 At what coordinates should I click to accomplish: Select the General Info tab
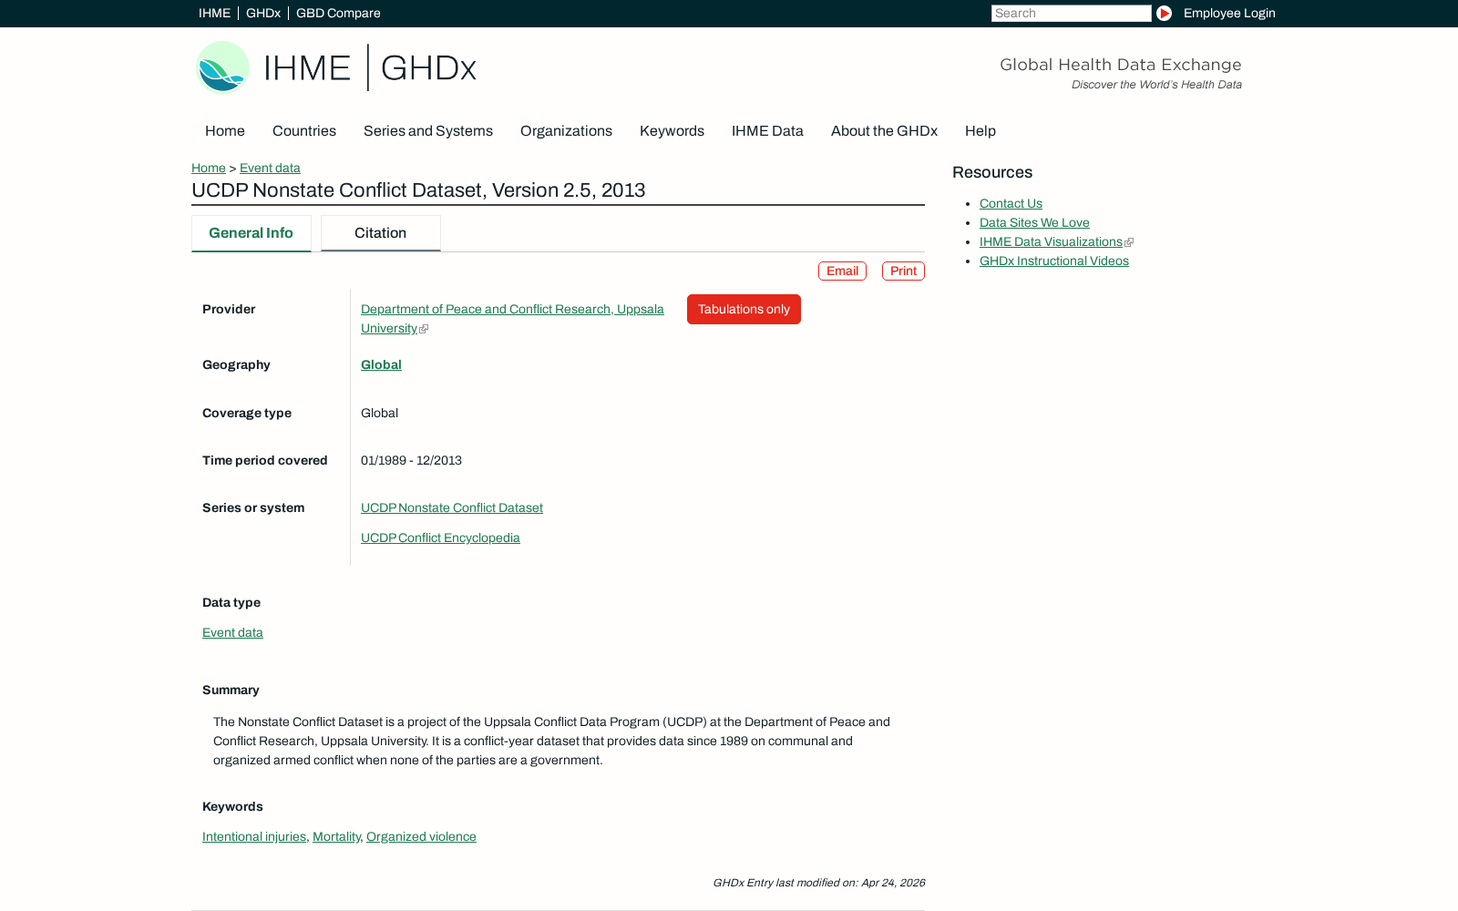click(x=251, y=233)
